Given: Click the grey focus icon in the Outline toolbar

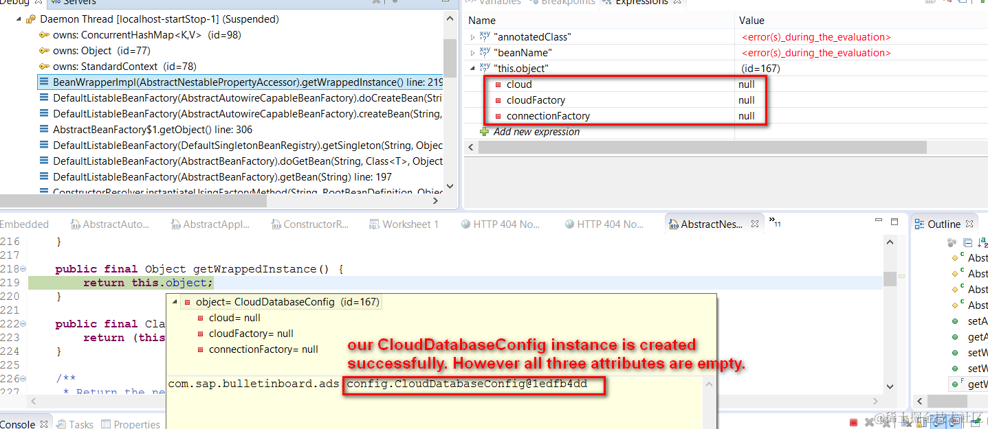Looking at the screenshot, I should pyautogui.click(x=952, y=242).
